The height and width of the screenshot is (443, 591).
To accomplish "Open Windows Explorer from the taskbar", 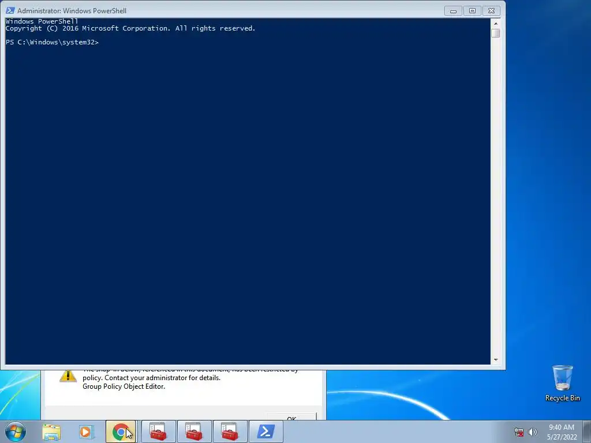I will click(51, 431).
